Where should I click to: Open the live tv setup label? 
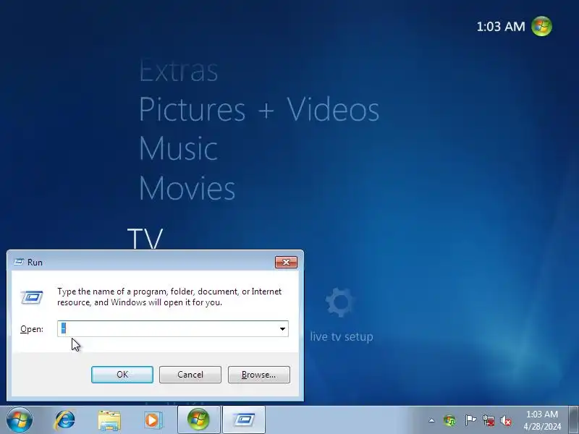(x=341, y=336)
